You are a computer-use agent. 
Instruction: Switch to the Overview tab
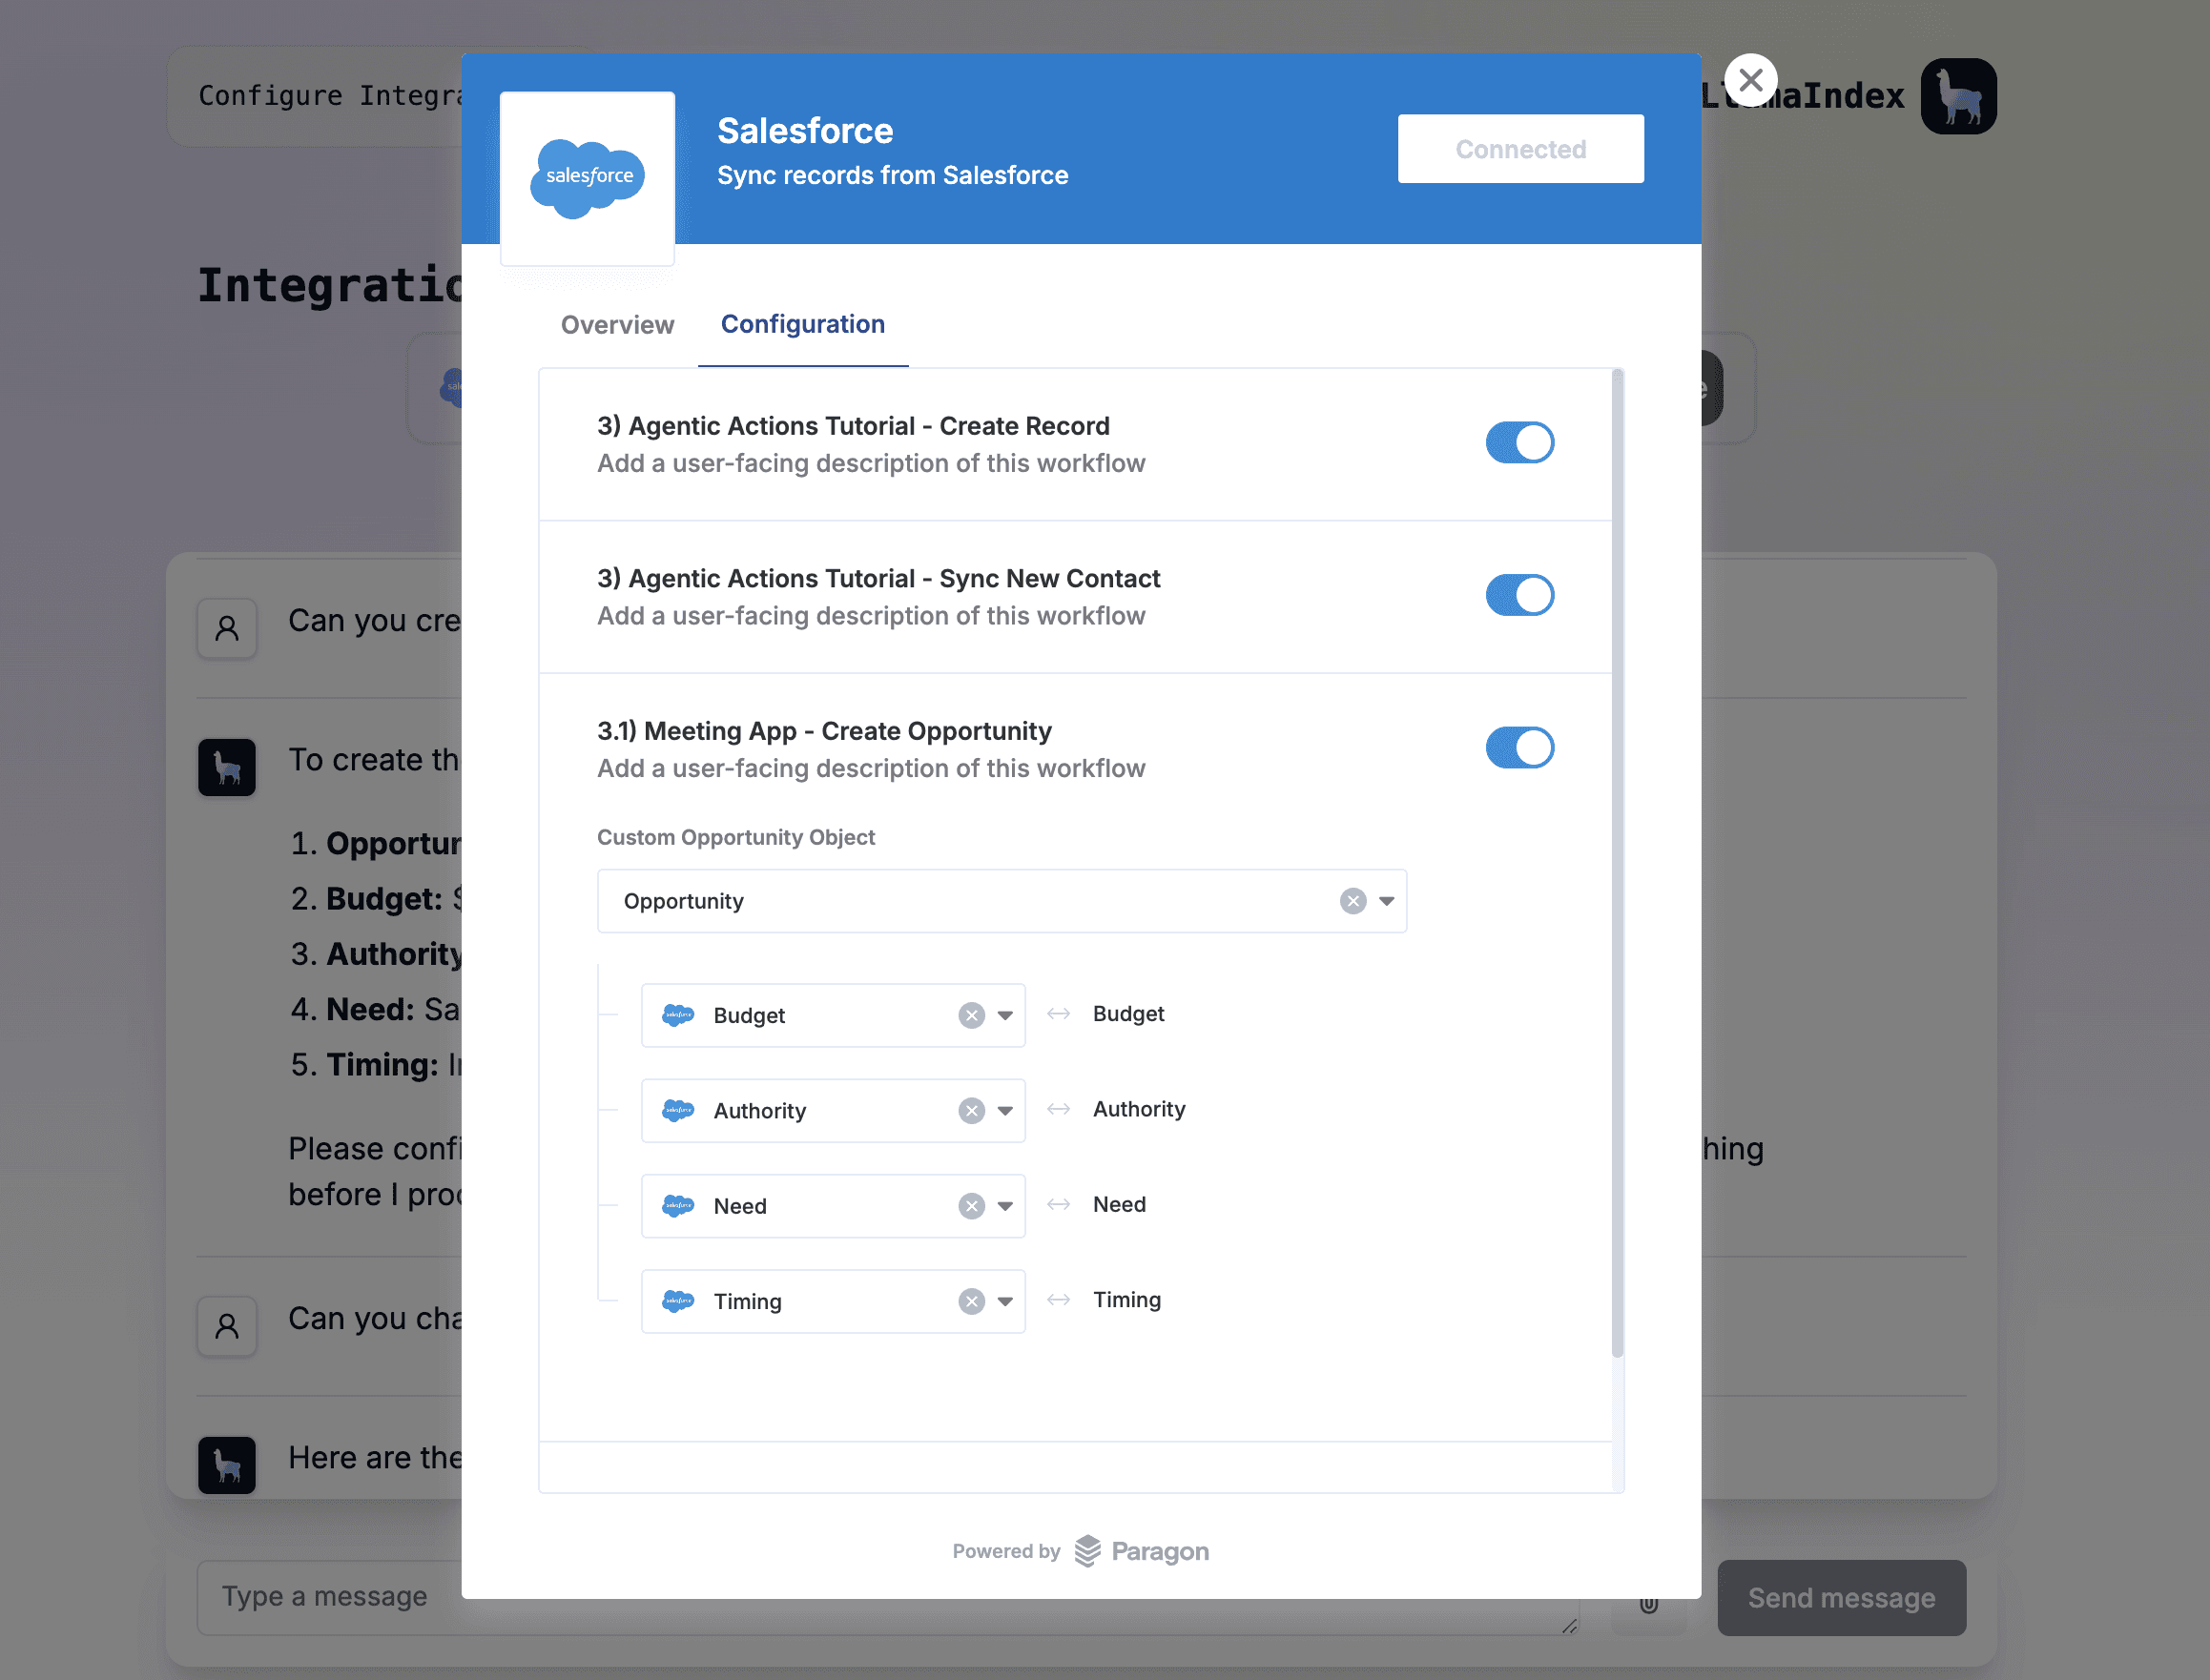pyautogui.click(x=617, y=325)
